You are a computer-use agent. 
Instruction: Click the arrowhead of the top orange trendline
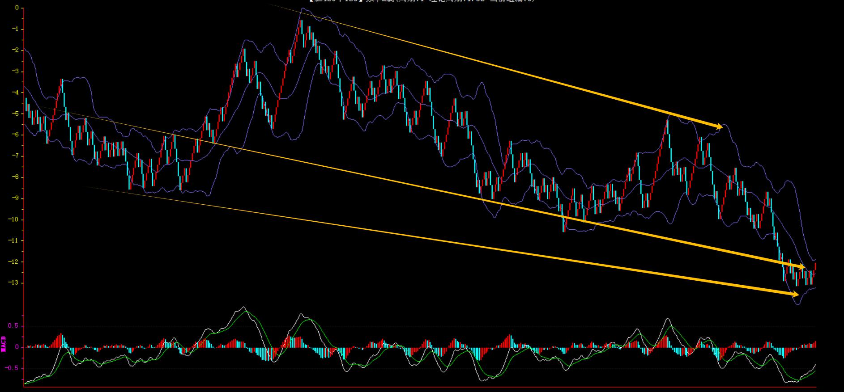pyautogui.click(x=718, y=126)
